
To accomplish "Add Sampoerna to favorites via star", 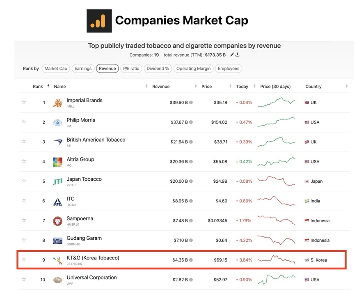I will coord(24,220).
